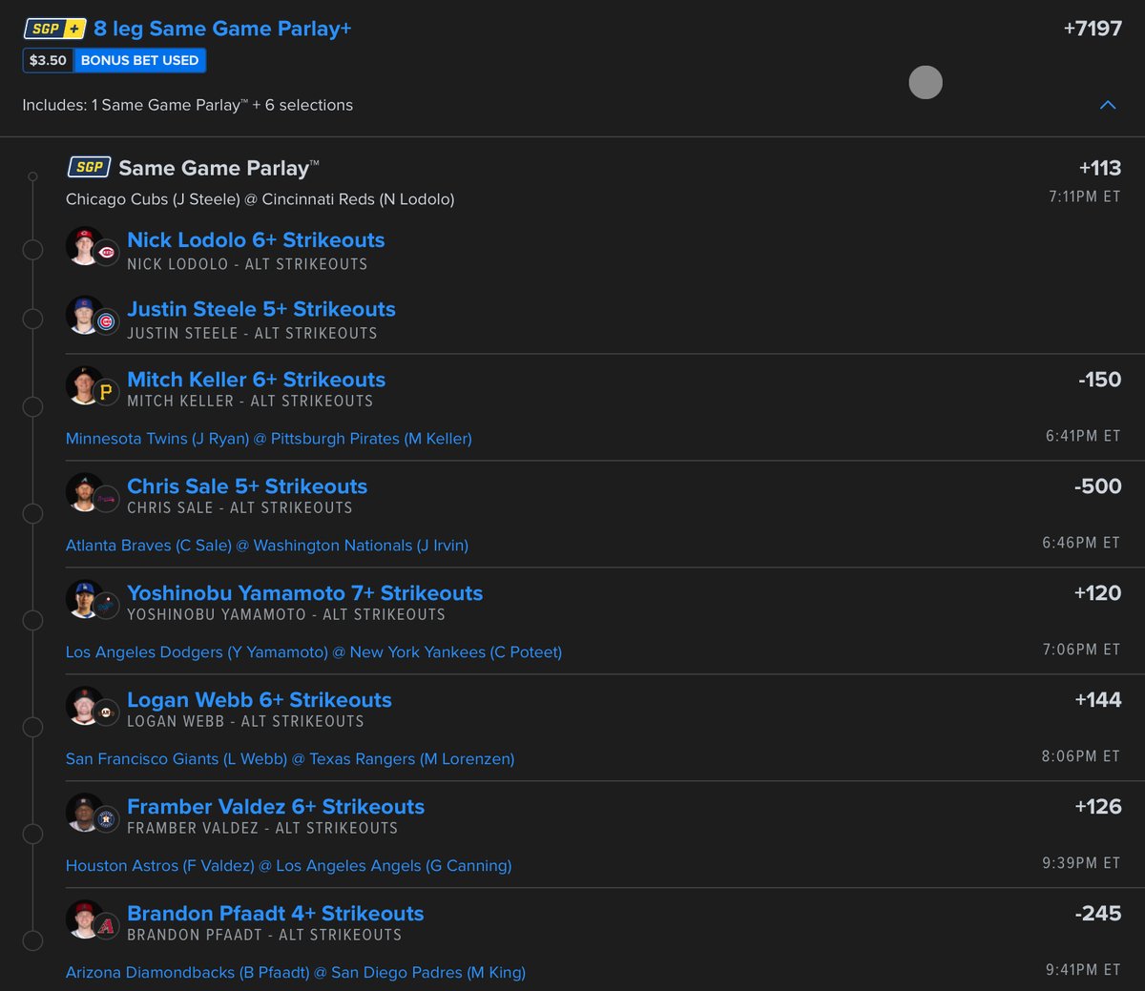Click the Dodgers logo icon
This screenshot has height=991, width=1145.
[106, 606]
